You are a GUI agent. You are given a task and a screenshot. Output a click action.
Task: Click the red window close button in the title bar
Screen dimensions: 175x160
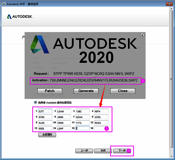[169, 4]
